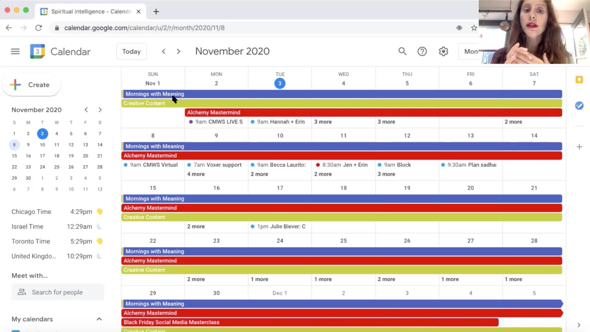This screenshot has height=332, width=590.
Task: Open the 9am Block event on Nov 12
Action: click(x=407, y=165)
